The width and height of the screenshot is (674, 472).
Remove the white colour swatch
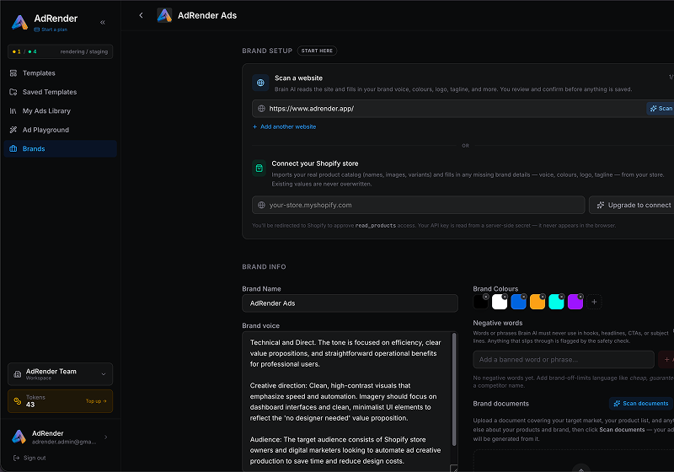505,297
